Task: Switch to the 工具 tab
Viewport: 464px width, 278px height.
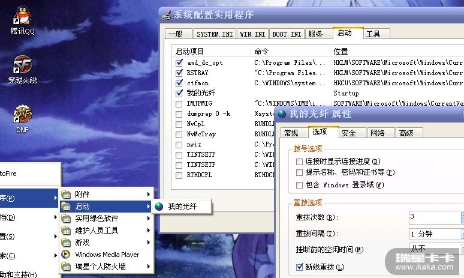Action: coord(376,34)
